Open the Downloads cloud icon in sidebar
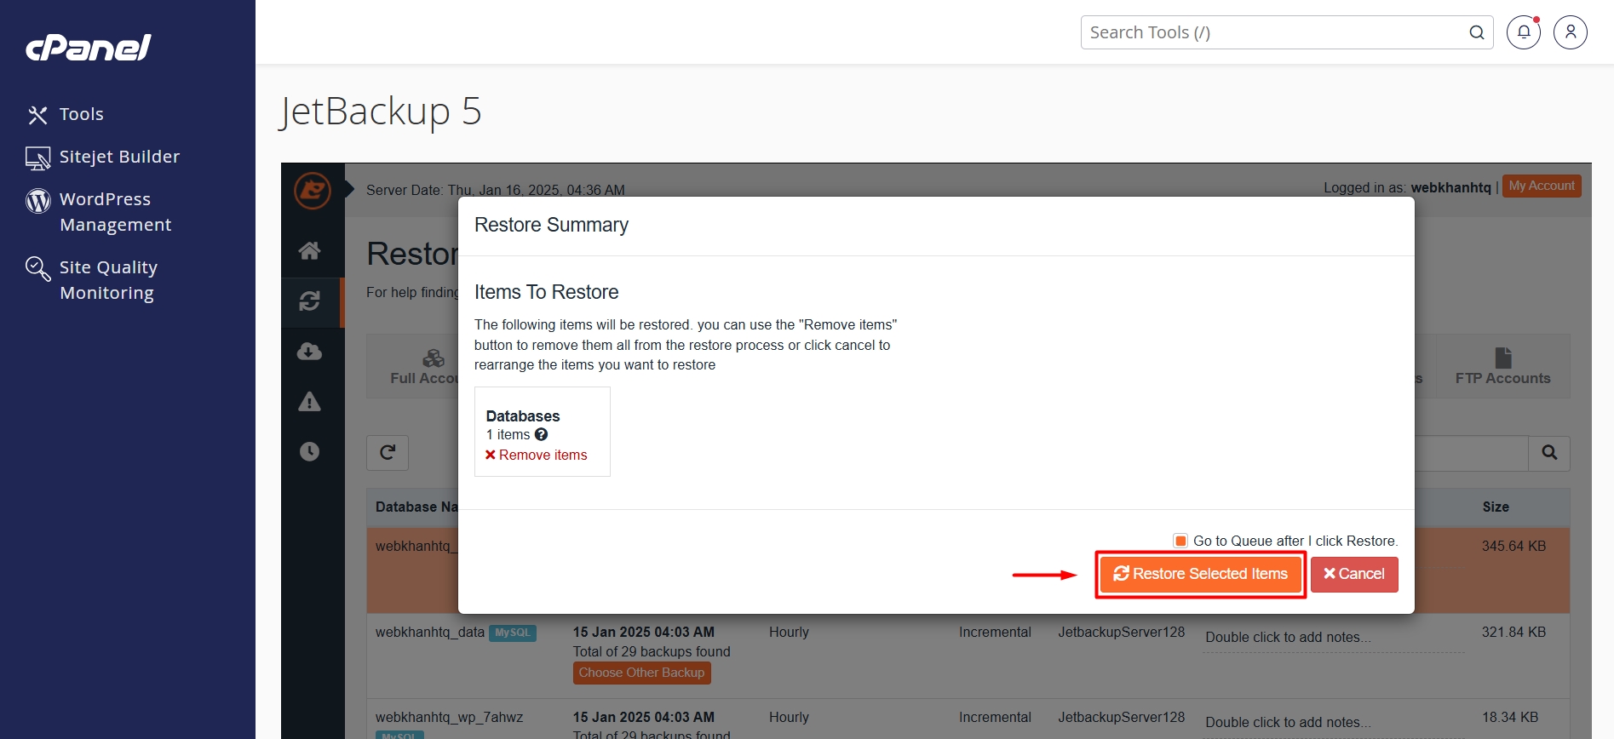 coord(309,352)
